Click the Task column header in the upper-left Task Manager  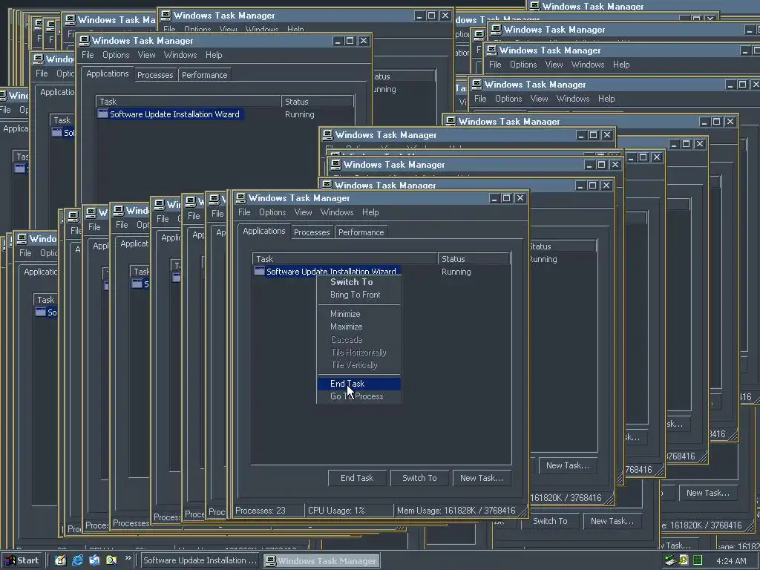coord(188,101)
